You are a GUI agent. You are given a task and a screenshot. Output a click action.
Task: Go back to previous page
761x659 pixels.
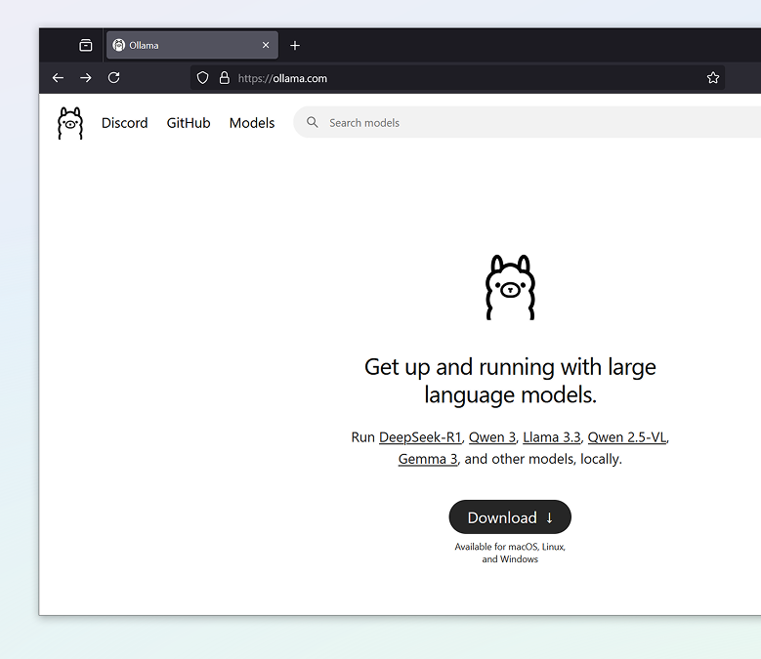[x=59, y=77]
